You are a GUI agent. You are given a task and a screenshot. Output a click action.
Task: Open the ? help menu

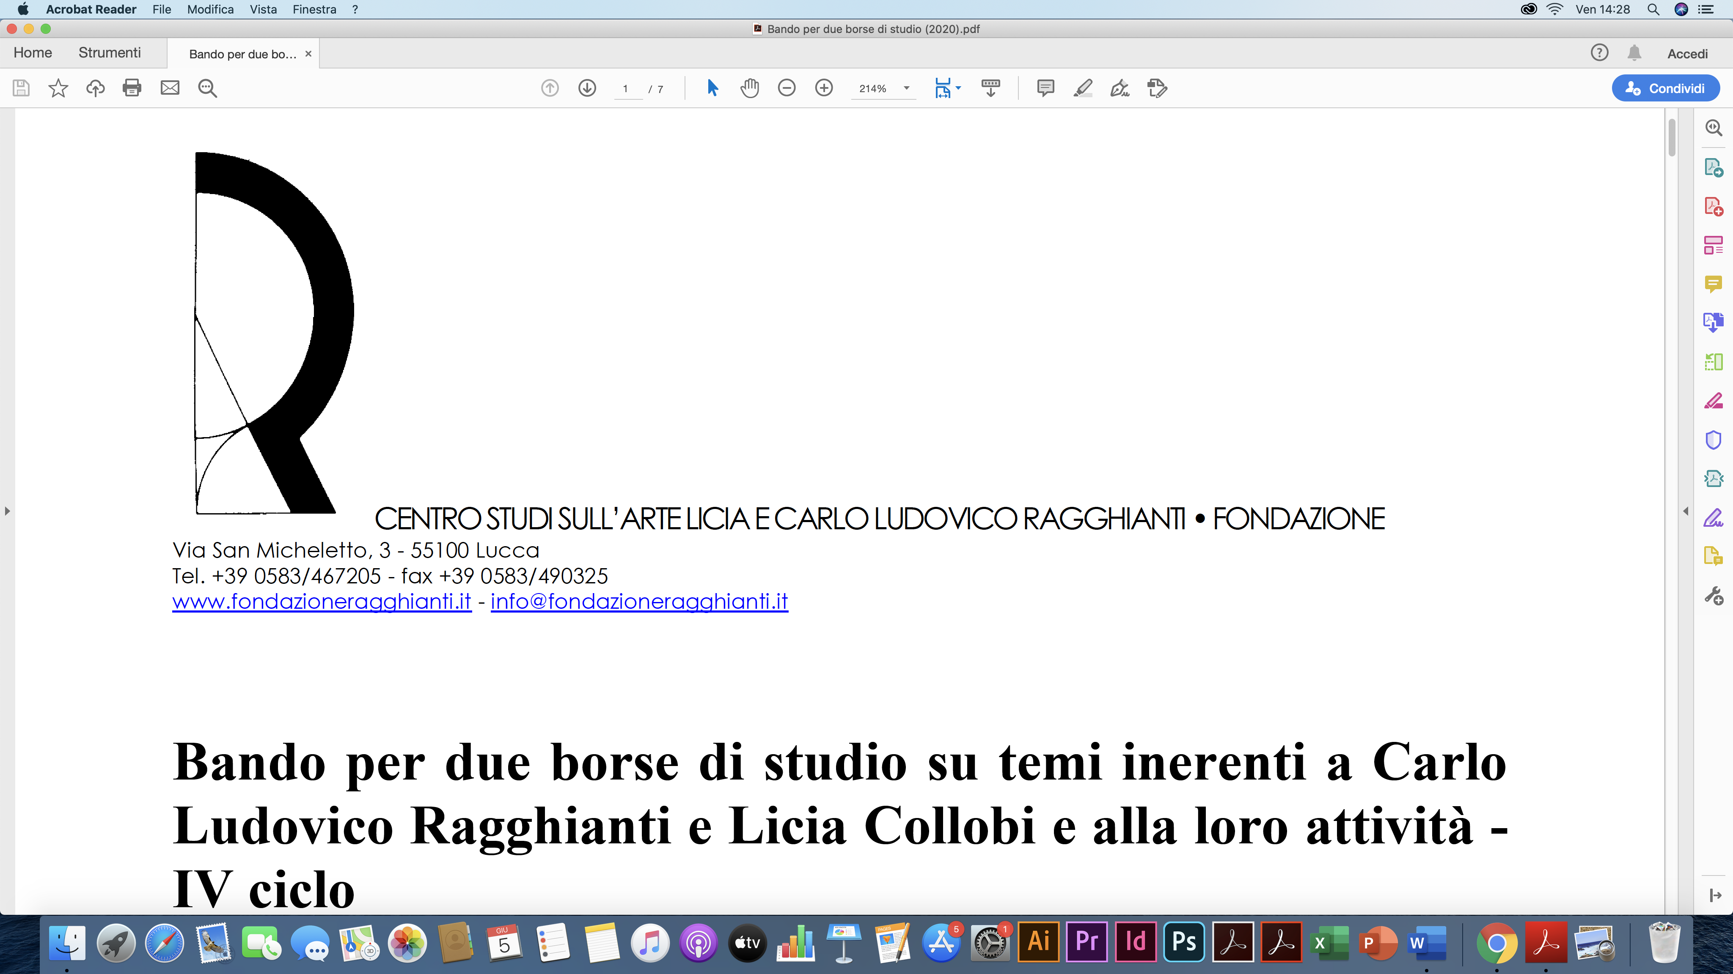(x=355, y=9)
